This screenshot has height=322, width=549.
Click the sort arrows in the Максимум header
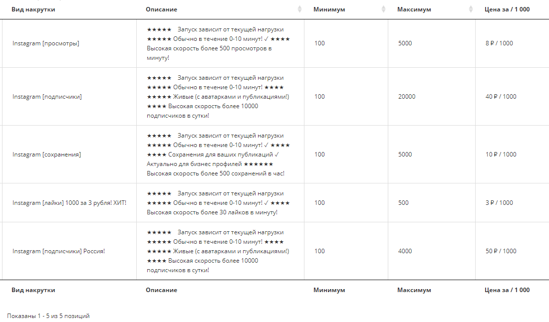pos(471,9)
